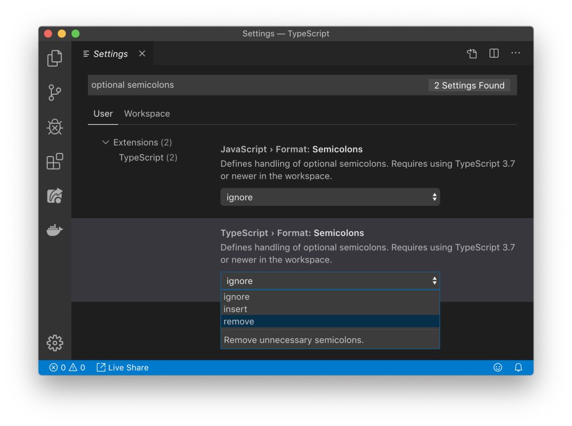Click the errors and warnings status indicator
572x426 pixels.
click(x=67, y=367)
